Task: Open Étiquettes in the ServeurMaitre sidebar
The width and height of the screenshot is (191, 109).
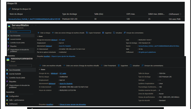Action: pyautogui.click(x=13, y=46)
